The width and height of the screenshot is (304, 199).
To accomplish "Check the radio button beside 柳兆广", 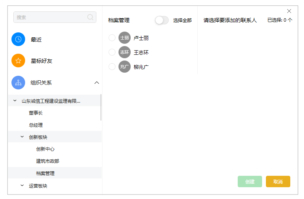I will click(112, 67).
